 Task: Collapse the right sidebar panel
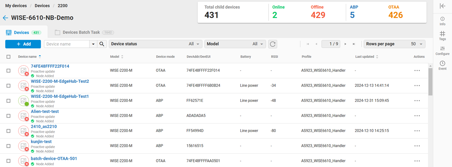(x=442, y=6)
